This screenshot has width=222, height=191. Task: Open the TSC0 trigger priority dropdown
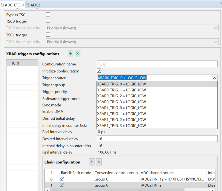tap(215, 28)
